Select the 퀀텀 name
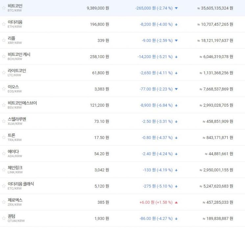This screenshot has width=245, height=228. pyautogui.click(x=12, y=216)
